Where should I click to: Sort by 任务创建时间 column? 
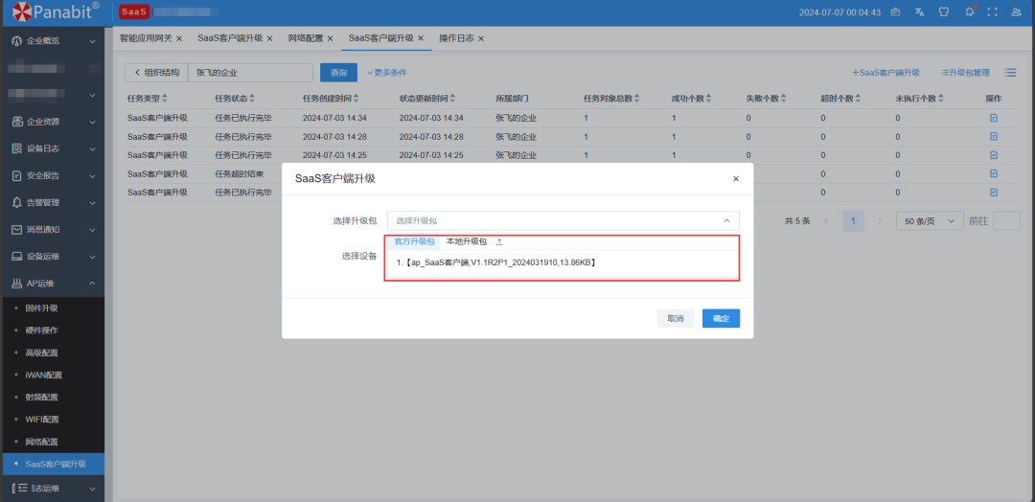coord(356,99)
